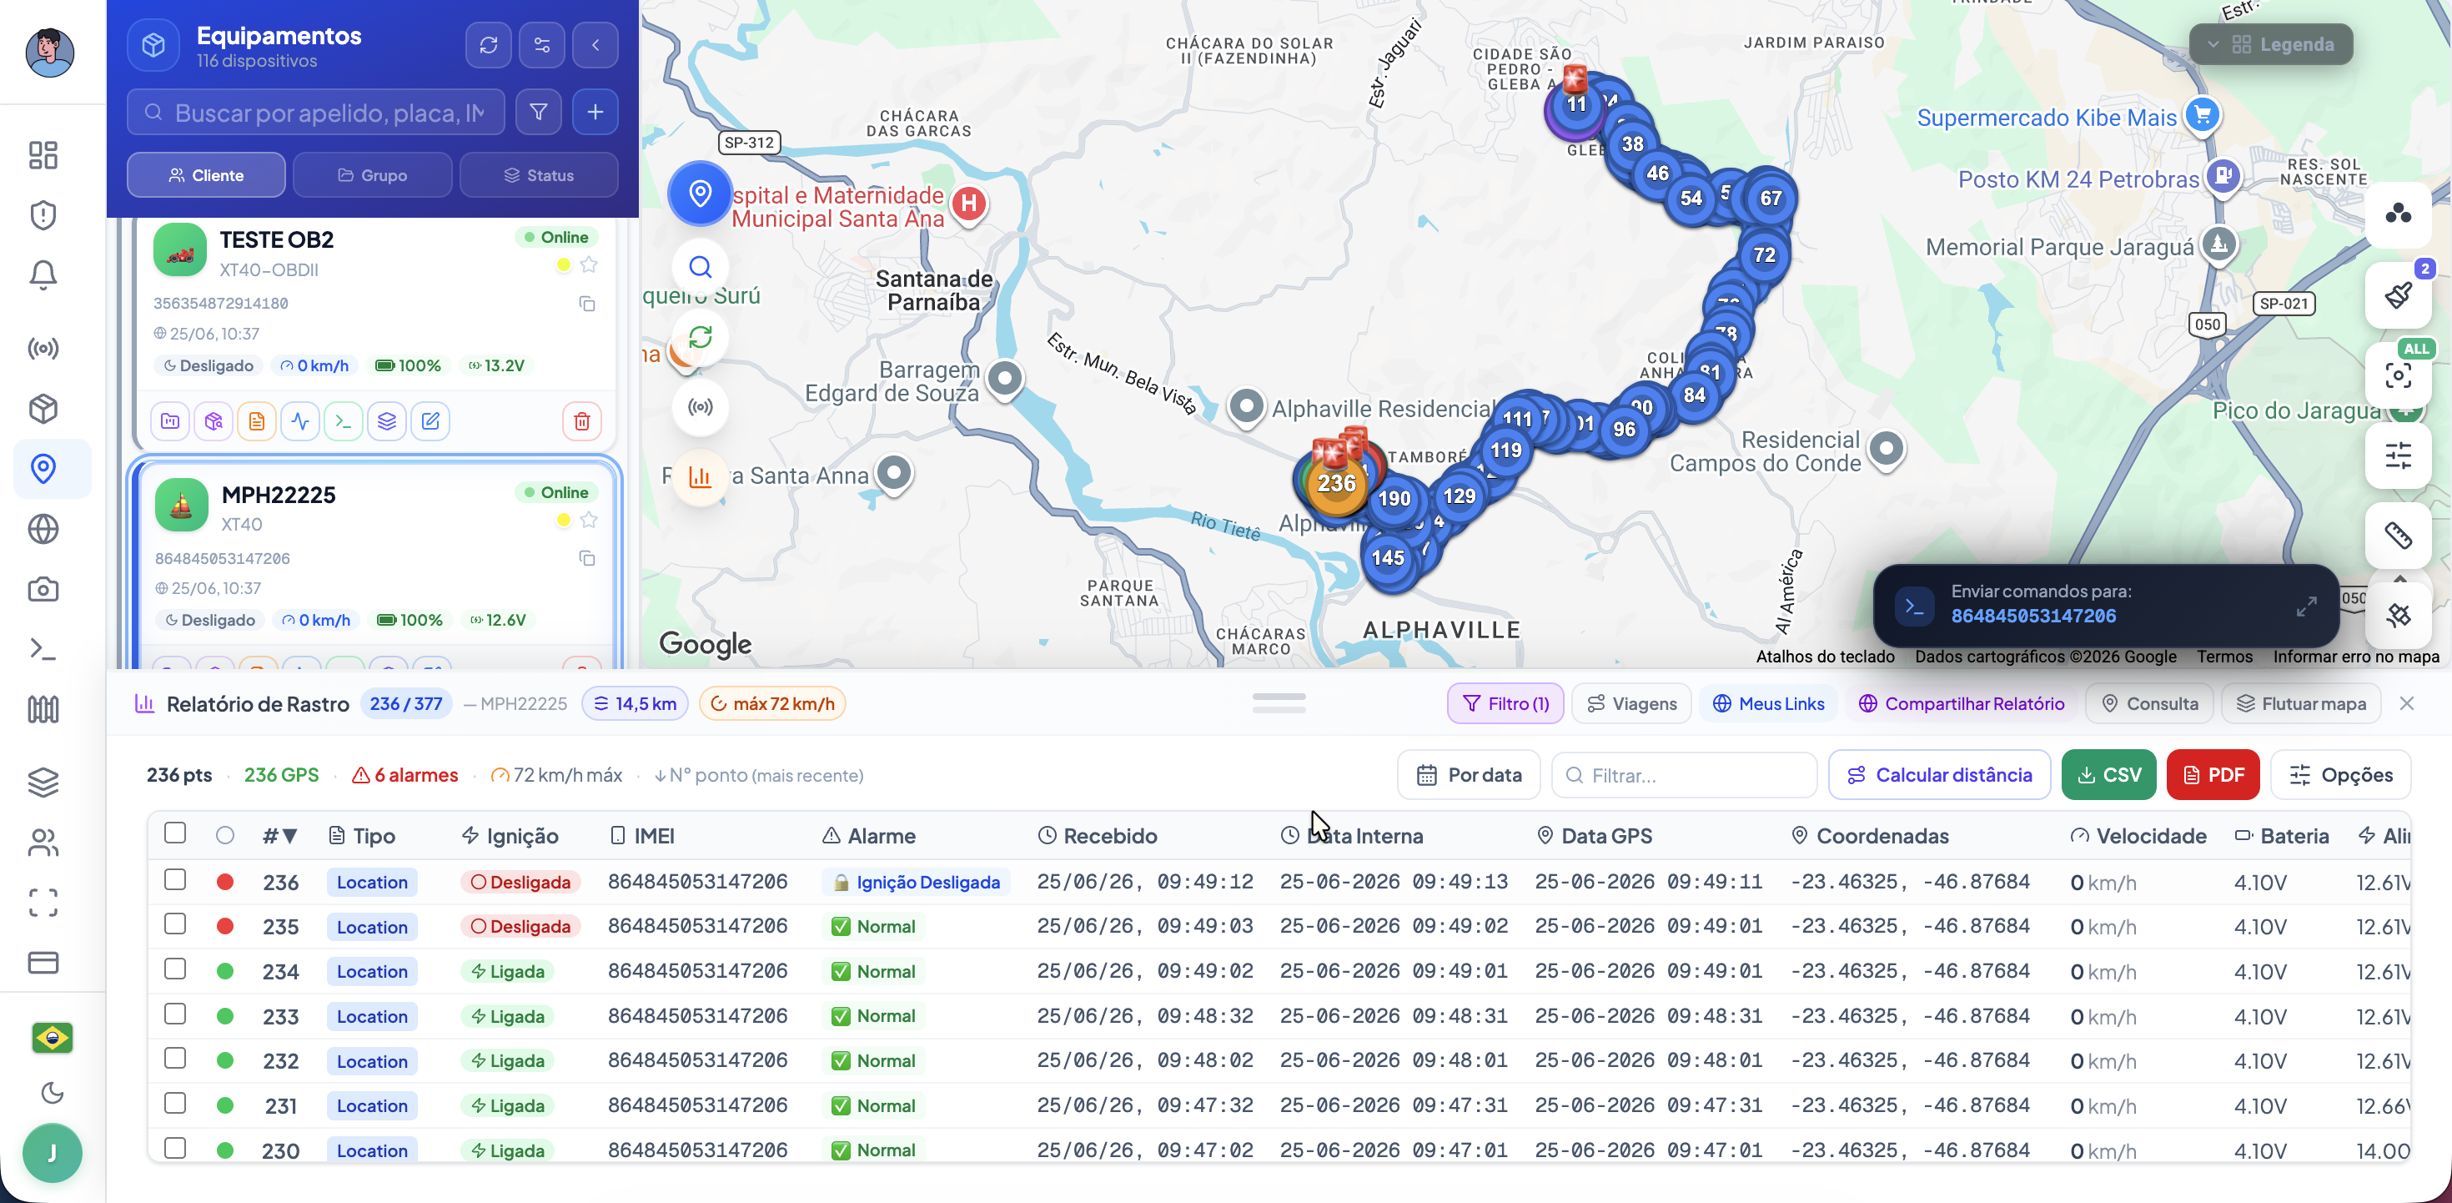Viewport: 2452px width, 1203px height.
Task: Open map sliders settings tool
Action: [2398, 456]
